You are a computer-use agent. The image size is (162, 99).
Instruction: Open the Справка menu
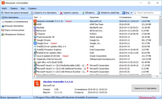32,8
